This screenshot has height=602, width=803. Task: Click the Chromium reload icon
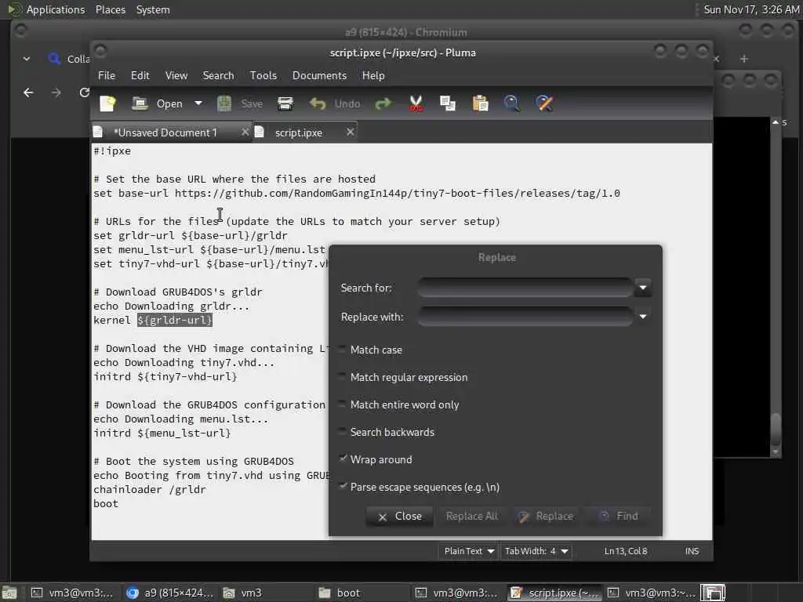[x=84, y=92]
